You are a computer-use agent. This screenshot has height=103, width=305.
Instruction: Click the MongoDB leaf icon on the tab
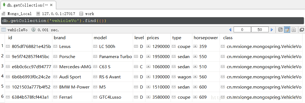pyautogui.click(x=4, y=5)
